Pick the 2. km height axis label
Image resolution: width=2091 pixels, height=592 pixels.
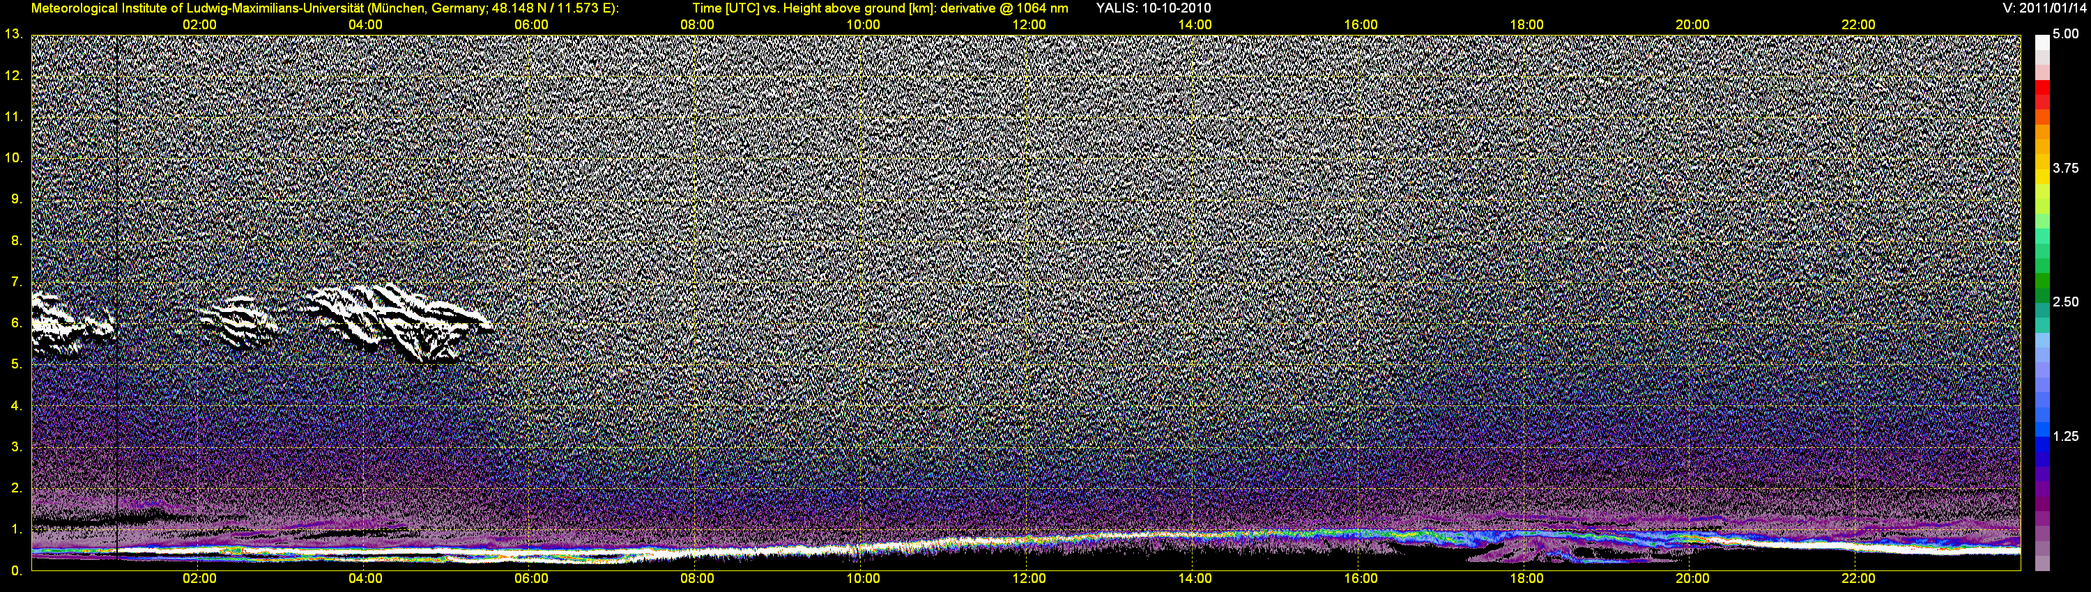(16, 488)
